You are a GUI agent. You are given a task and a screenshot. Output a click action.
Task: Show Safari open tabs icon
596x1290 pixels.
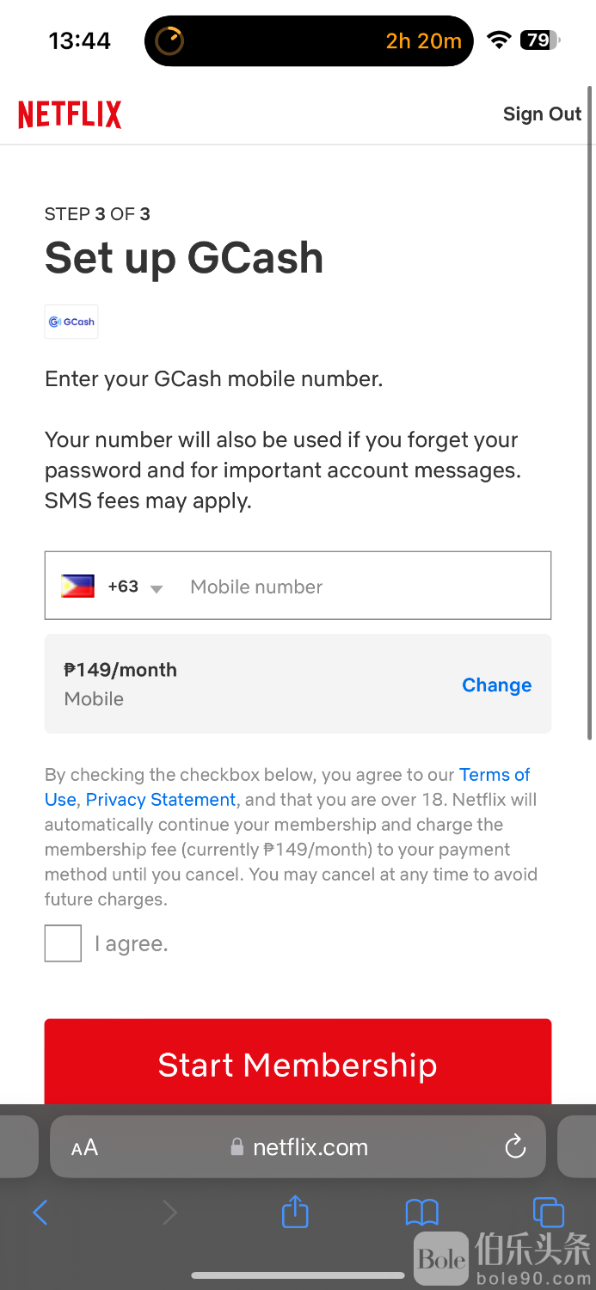tap(548, 1213)
